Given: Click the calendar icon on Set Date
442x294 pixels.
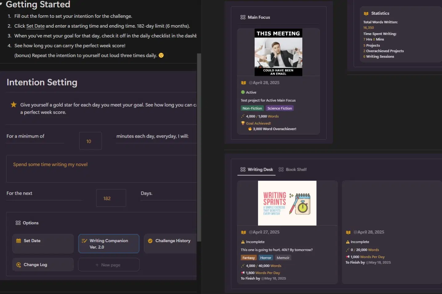Looking at the screenshot, I should [x=18, y=241].
